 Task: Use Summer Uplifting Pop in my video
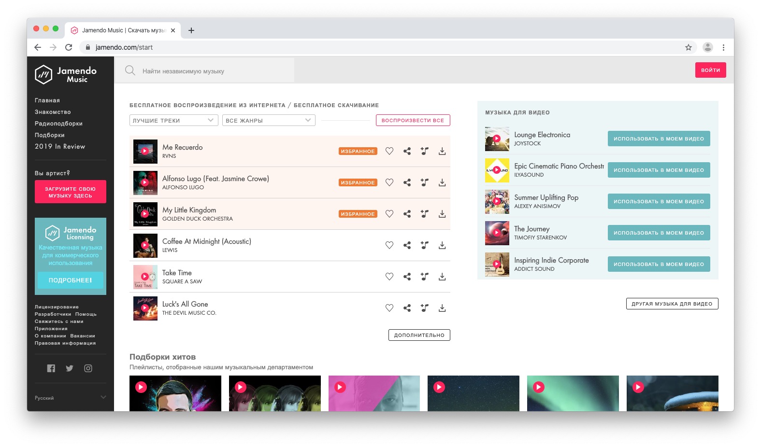(x=659, y=201)
